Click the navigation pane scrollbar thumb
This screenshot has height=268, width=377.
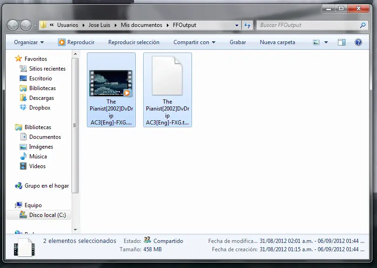[75, 125]
